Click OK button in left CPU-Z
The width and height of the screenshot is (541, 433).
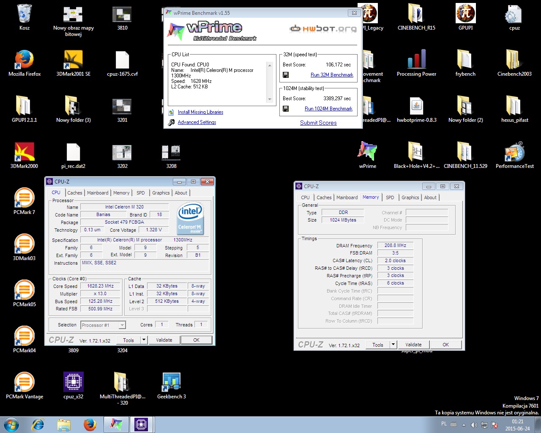(197, 340)
